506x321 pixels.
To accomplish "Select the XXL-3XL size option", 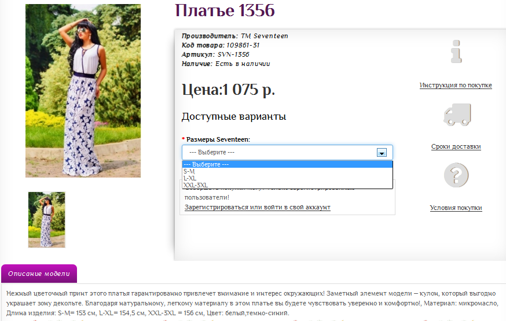I will 287,185.
